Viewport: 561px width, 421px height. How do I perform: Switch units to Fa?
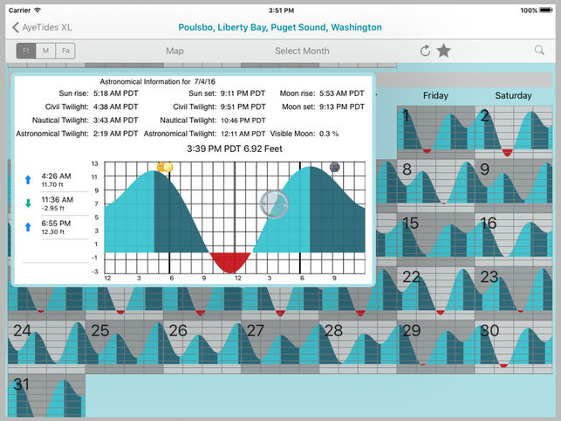coord(65,51)
